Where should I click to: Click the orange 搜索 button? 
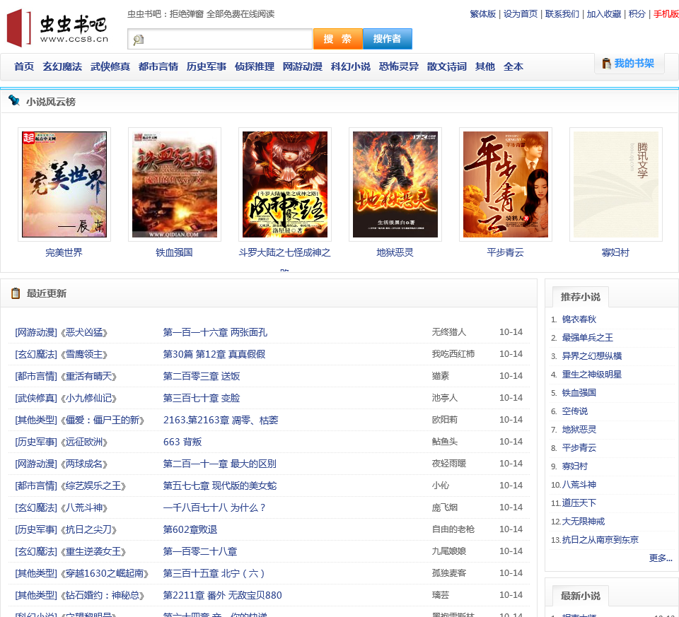(x=338, y=39)
